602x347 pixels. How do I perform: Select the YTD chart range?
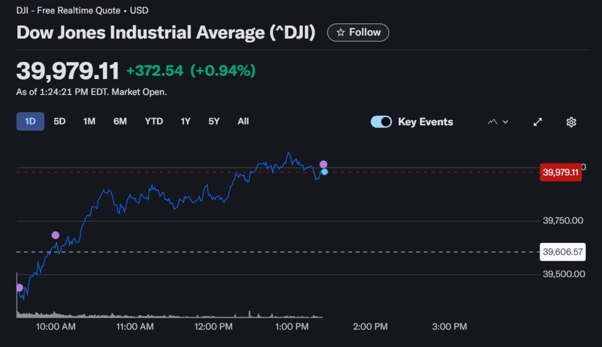[154, 122]
